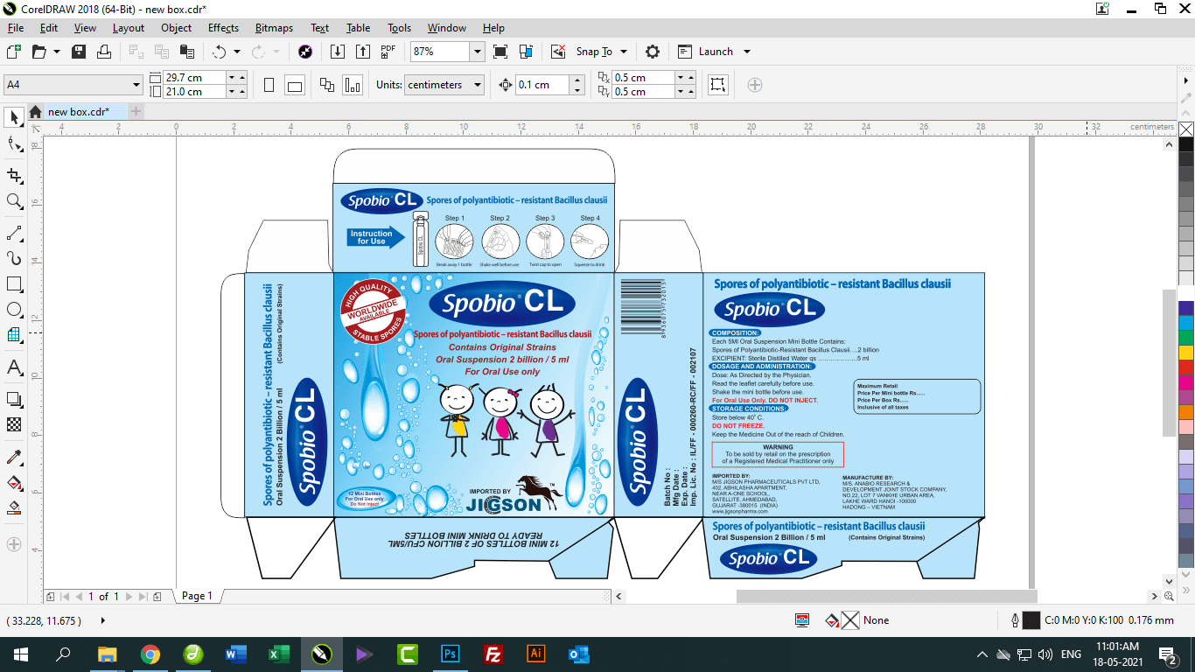Viewport: 1195px width, 672px height.
Task: Click the no-color swatch in palette
Action: tap(1186, 129)
